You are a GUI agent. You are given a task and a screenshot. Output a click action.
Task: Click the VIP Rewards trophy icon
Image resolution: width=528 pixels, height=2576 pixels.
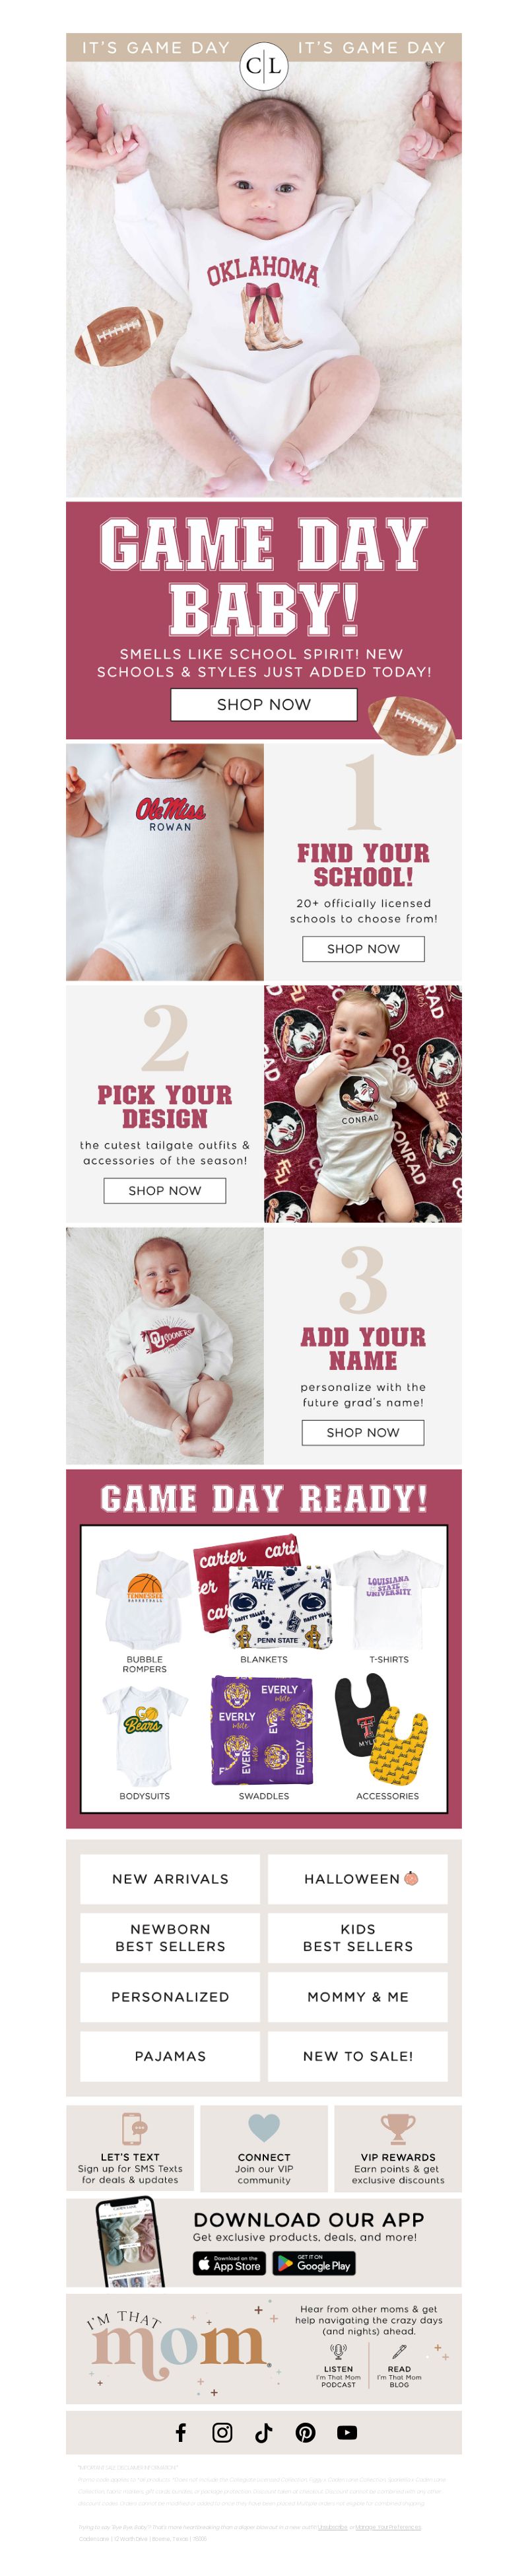tap(397, 2129)
